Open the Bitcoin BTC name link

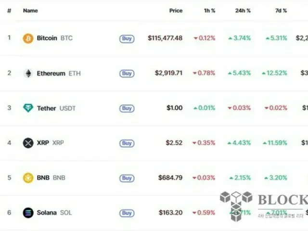pyautogui.click(x=54, y=38)
